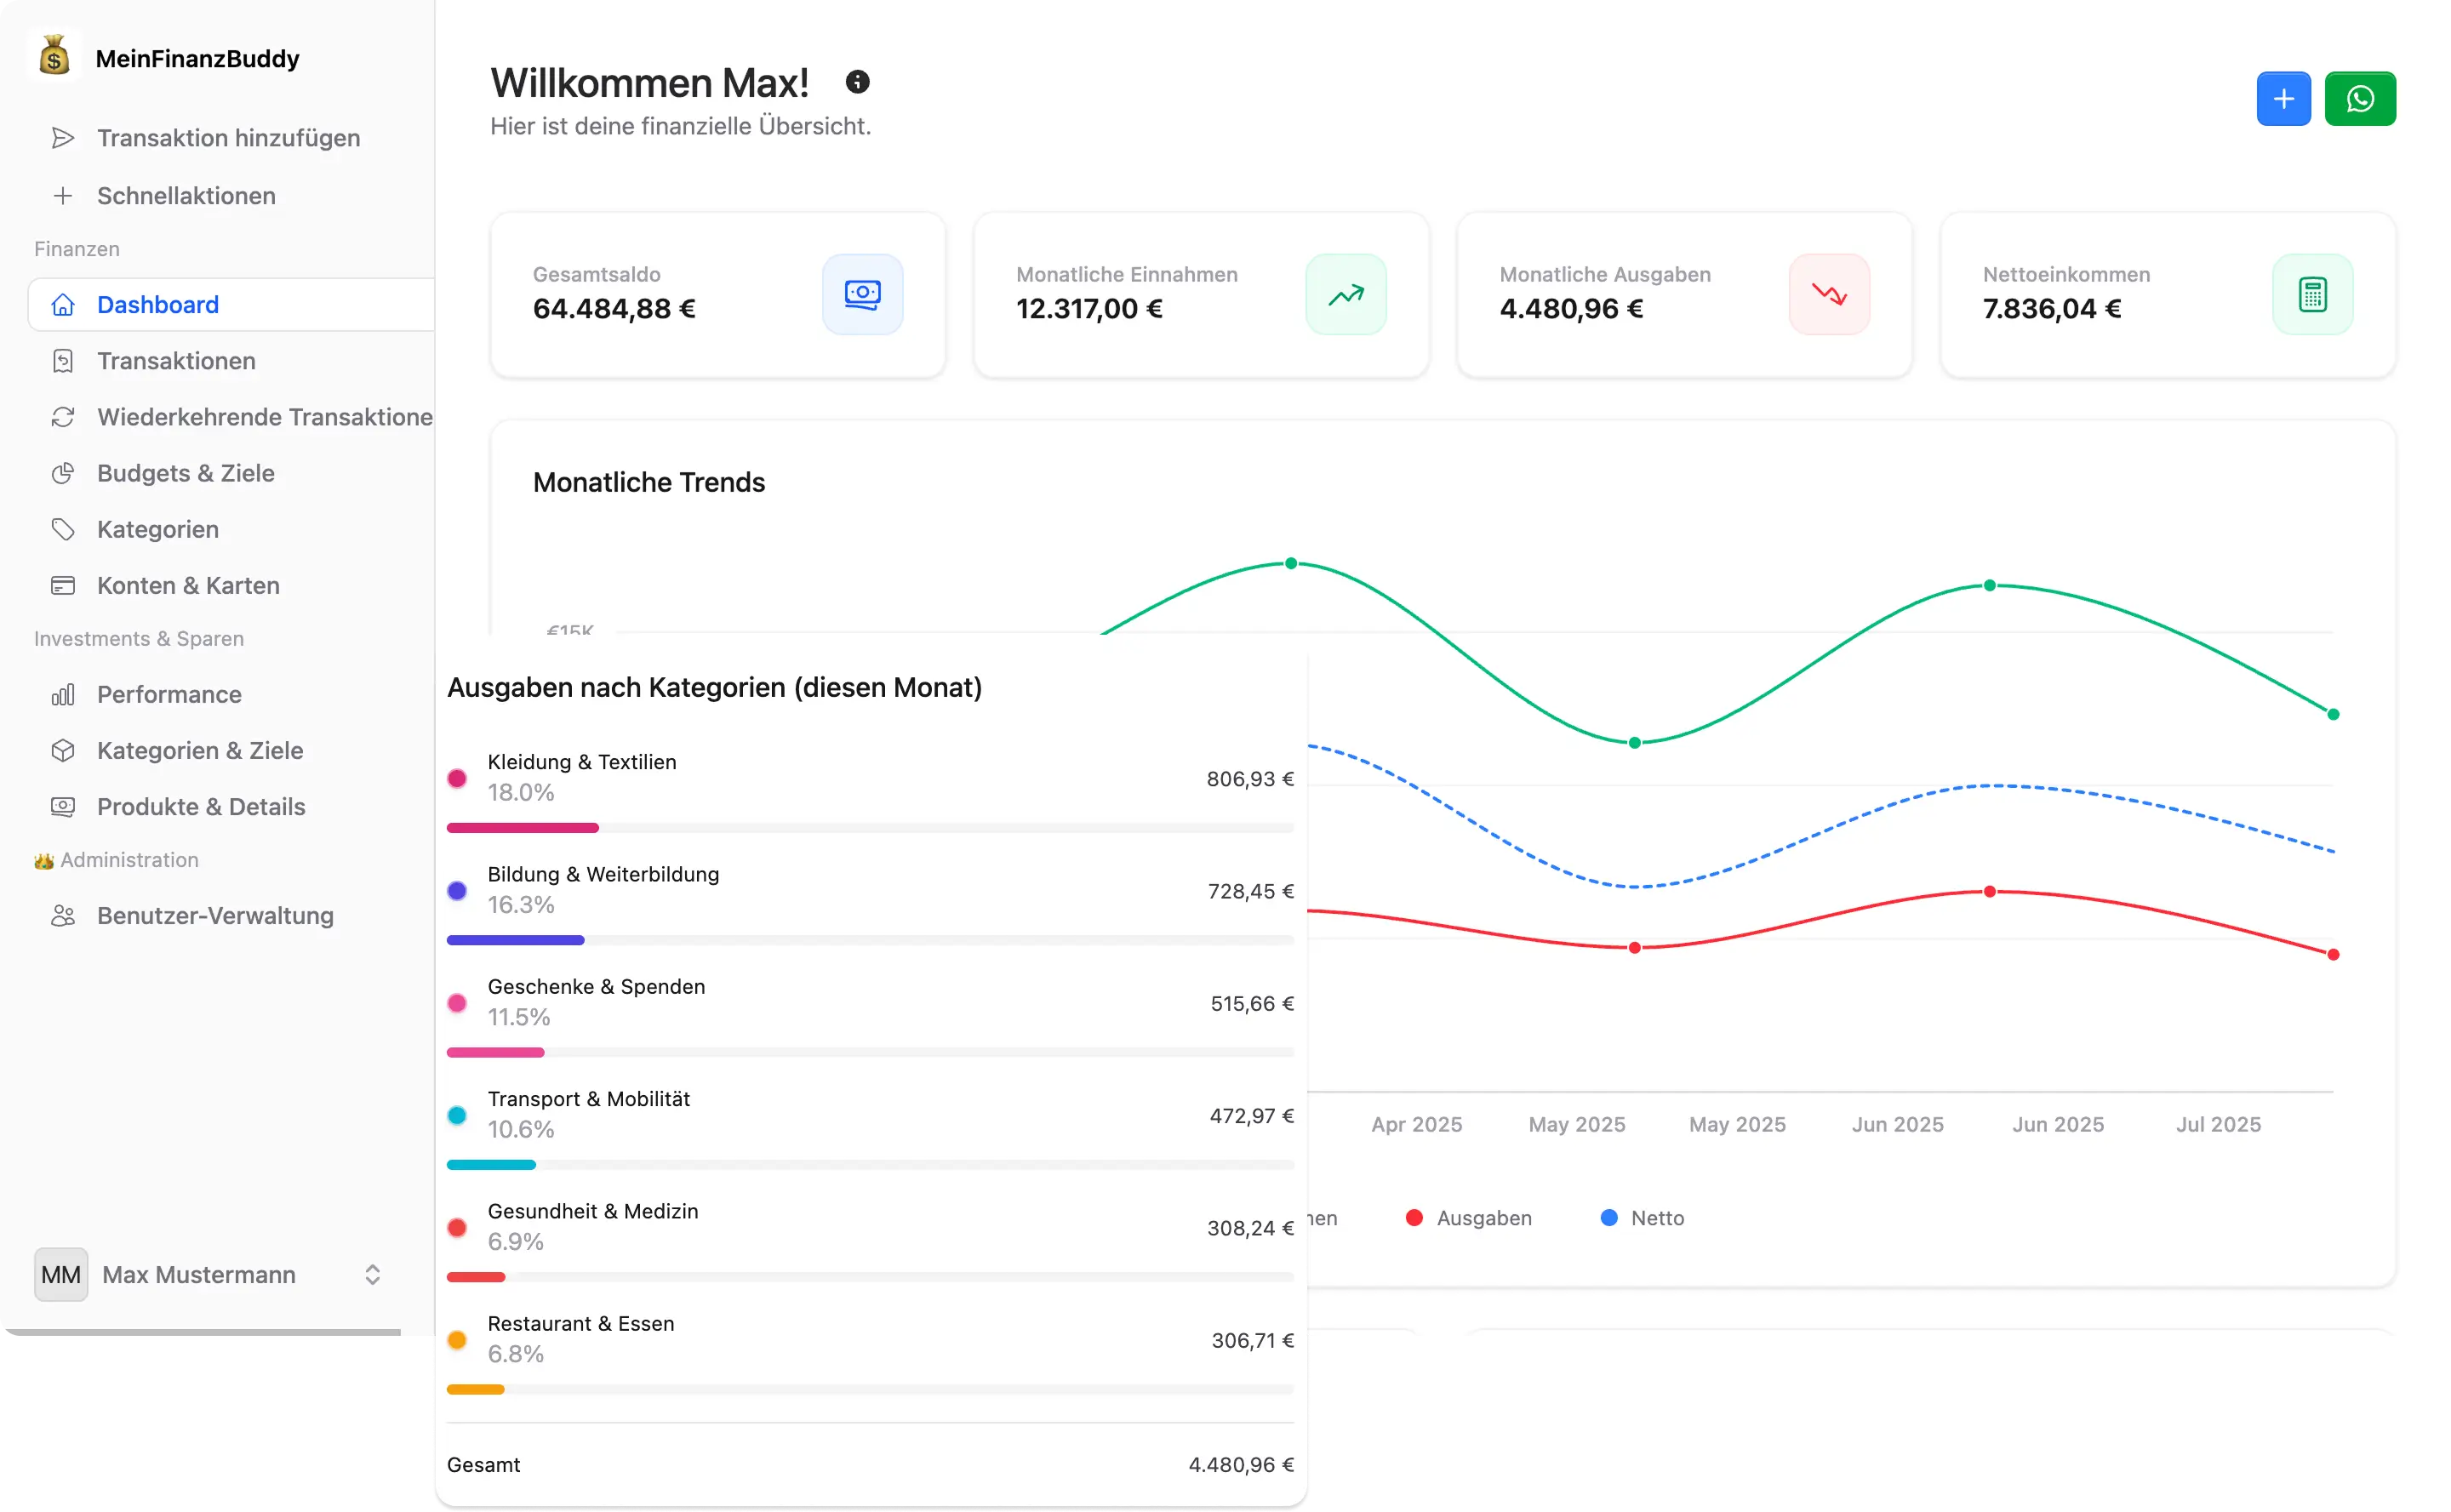Screen dimensions: 2451x1512
Task: Click the calculator icon on Nettoeinkommen card
Action: (x=2312, y=293)
